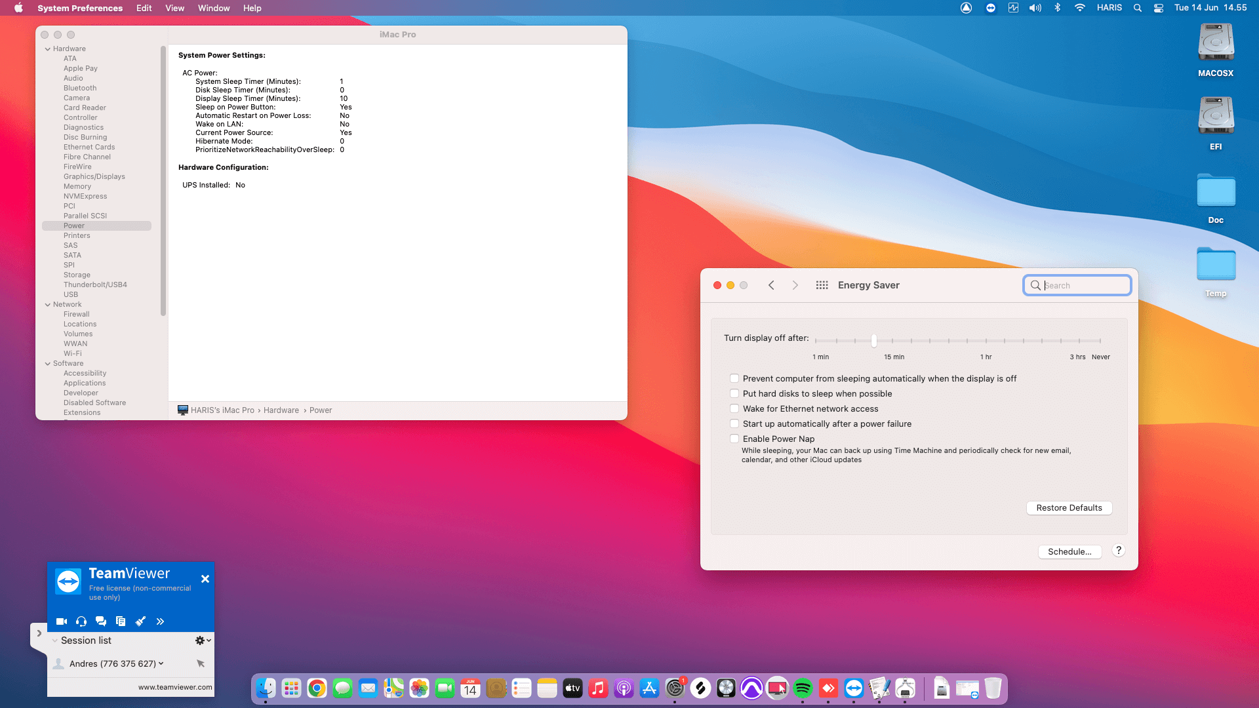Viewport: 1259px width, 708px height.
Task: Click the TeamViewer video camera icon
Action: pyautogui.click(x=62, y=621)
